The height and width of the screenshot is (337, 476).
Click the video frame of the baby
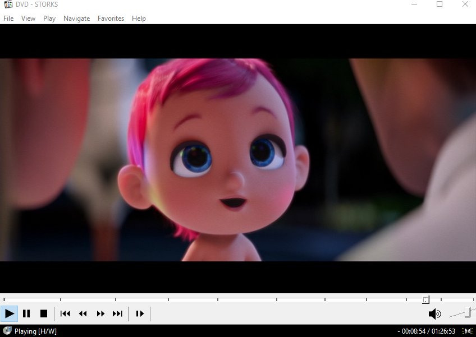238,160
